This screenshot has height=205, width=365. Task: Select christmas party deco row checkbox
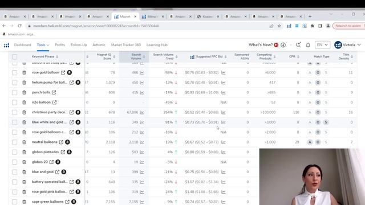coord(14,112)
